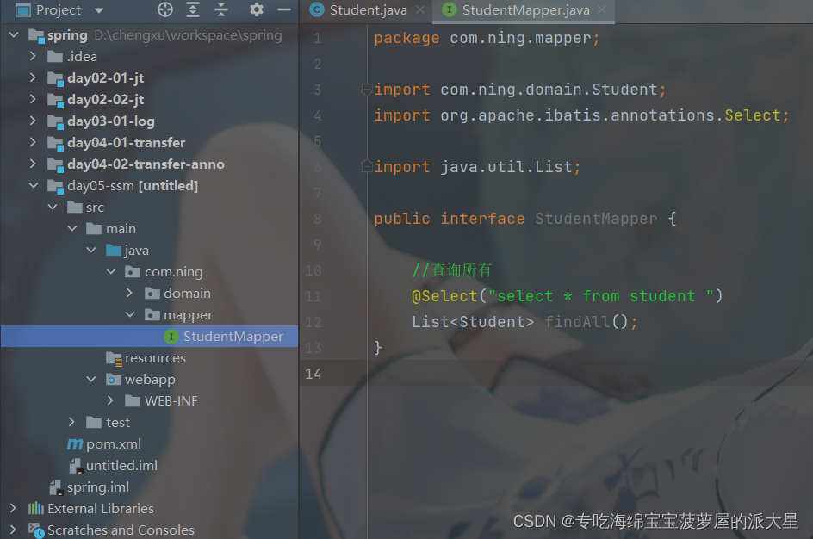Click the com.ning.domain.Student import

pos(549,90)
